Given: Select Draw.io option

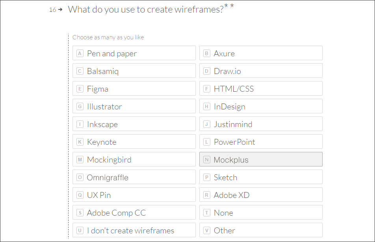Looking at the screenshot, I should [x=261, y=71].
